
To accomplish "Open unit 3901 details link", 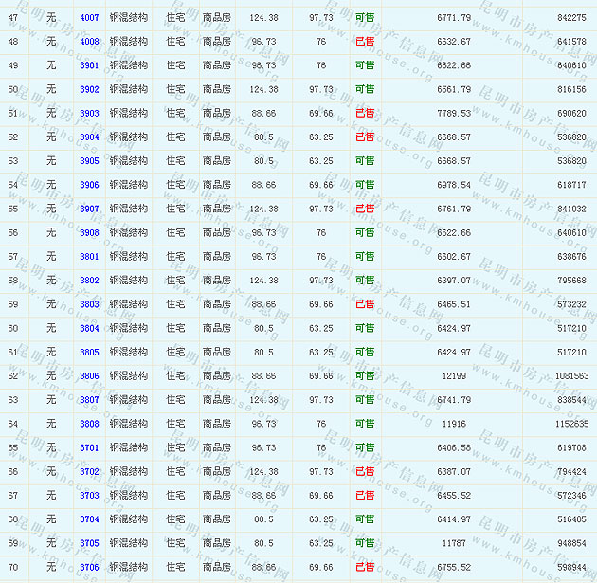I will 89,65.
